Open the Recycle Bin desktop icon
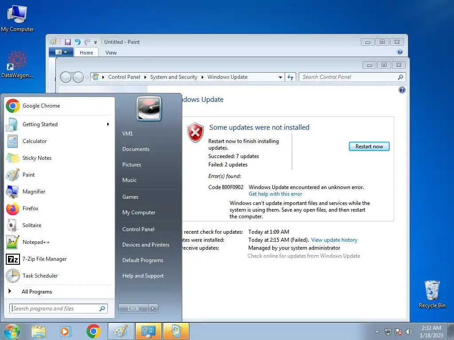 tap(432, 294)
